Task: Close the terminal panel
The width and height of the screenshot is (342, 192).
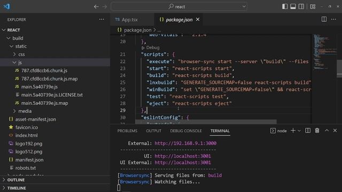Action: pyautogui.click(x=335, y=131)
